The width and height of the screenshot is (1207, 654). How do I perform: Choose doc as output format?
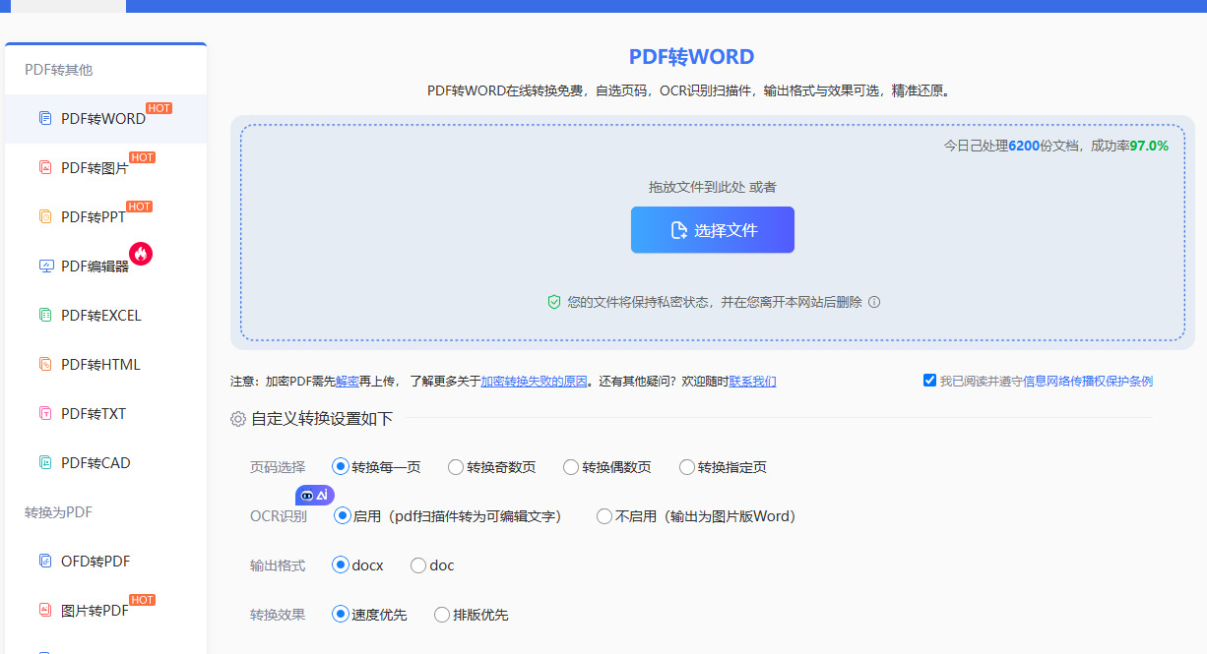[418, 565]
